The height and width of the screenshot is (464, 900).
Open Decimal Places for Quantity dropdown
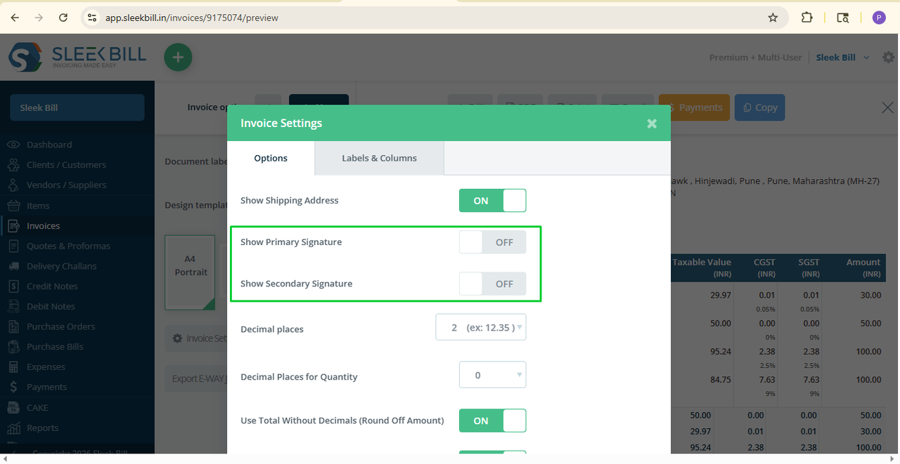click(x=492, y=375)
